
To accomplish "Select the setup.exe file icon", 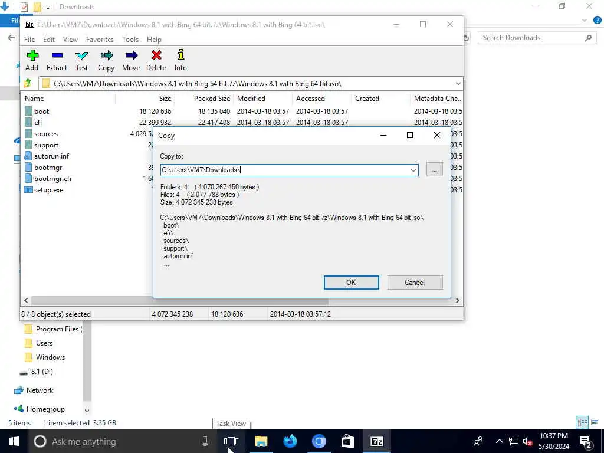I will point(28,189).
